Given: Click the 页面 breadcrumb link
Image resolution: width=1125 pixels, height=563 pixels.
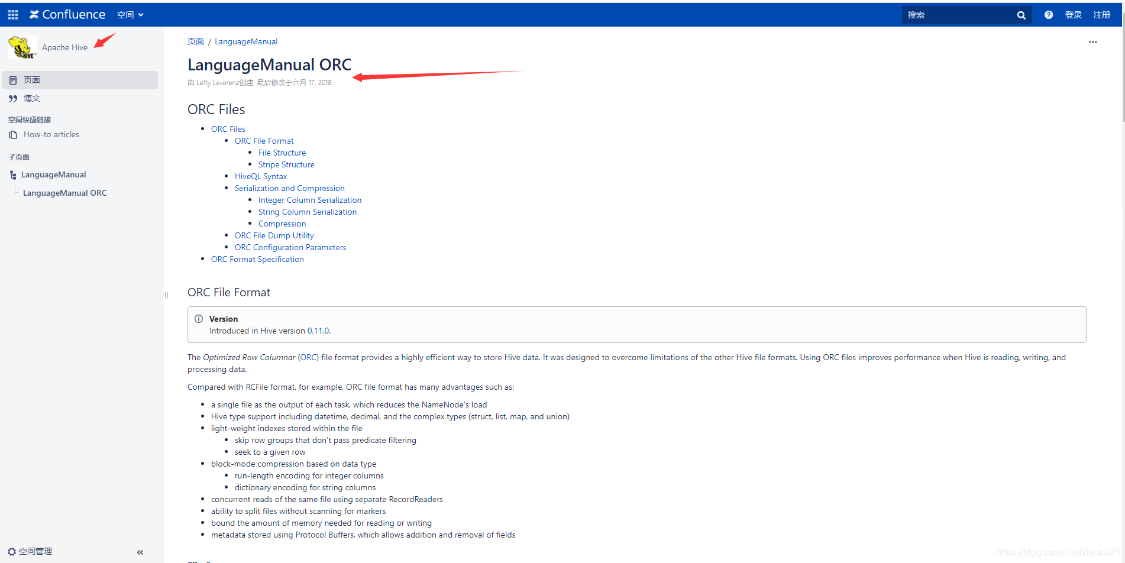Looking at the screenshot, I should click(196, 41).
